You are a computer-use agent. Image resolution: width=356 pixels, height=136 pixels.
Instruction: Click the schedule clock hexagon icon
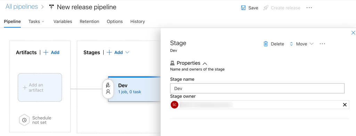click(24, 120)
